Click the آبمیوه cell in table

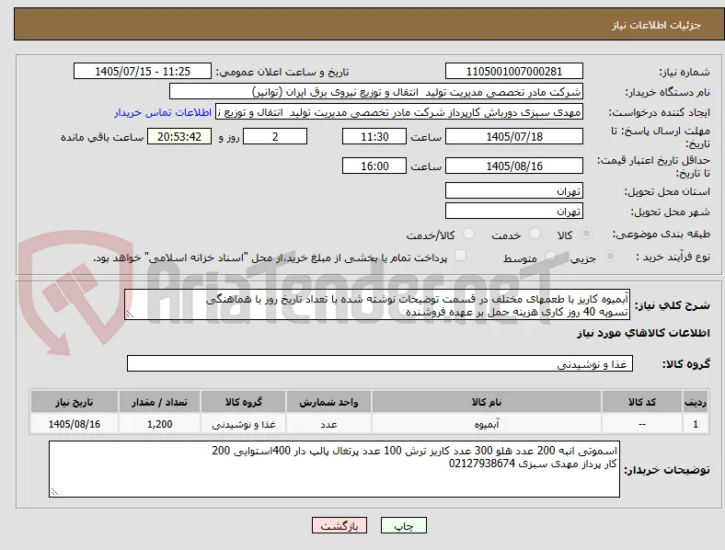coord(487,424)
